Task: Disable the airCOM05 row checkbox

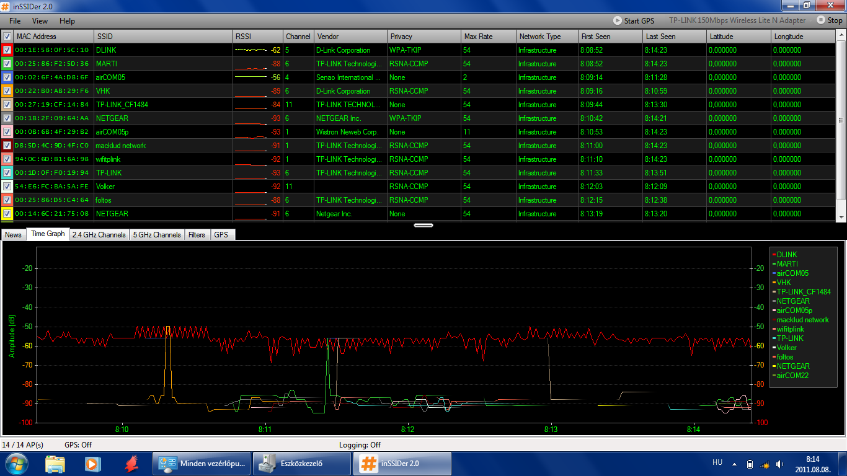Action: (x=7, y=77)
